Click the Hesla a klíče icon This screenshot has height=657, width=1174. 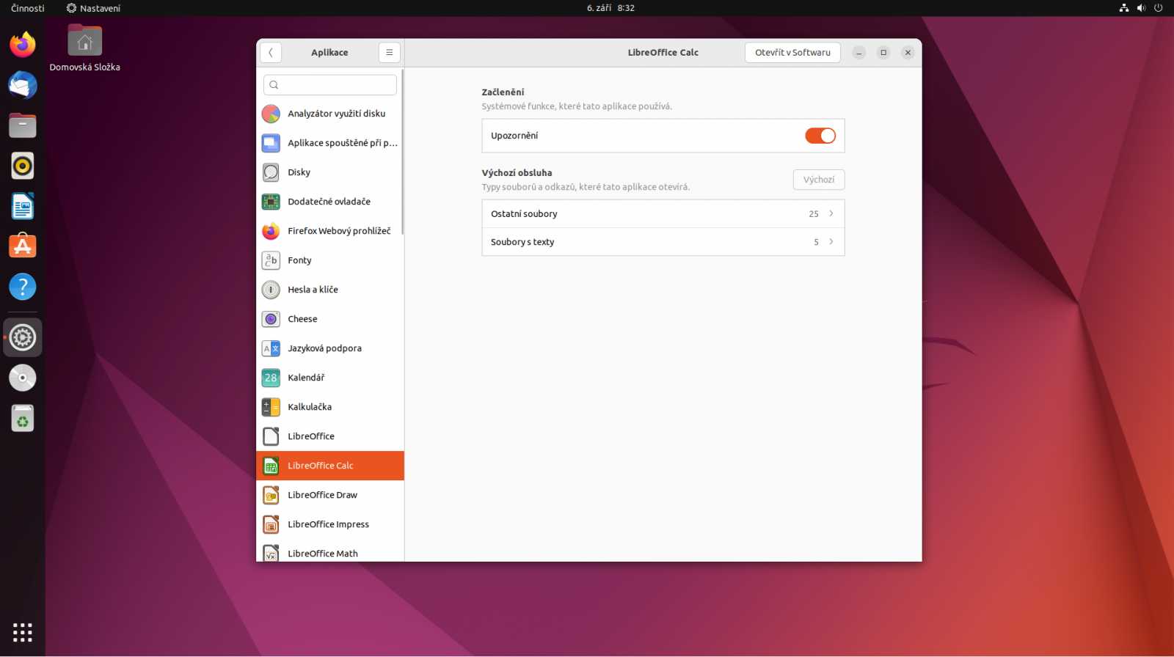coord(271,290)
